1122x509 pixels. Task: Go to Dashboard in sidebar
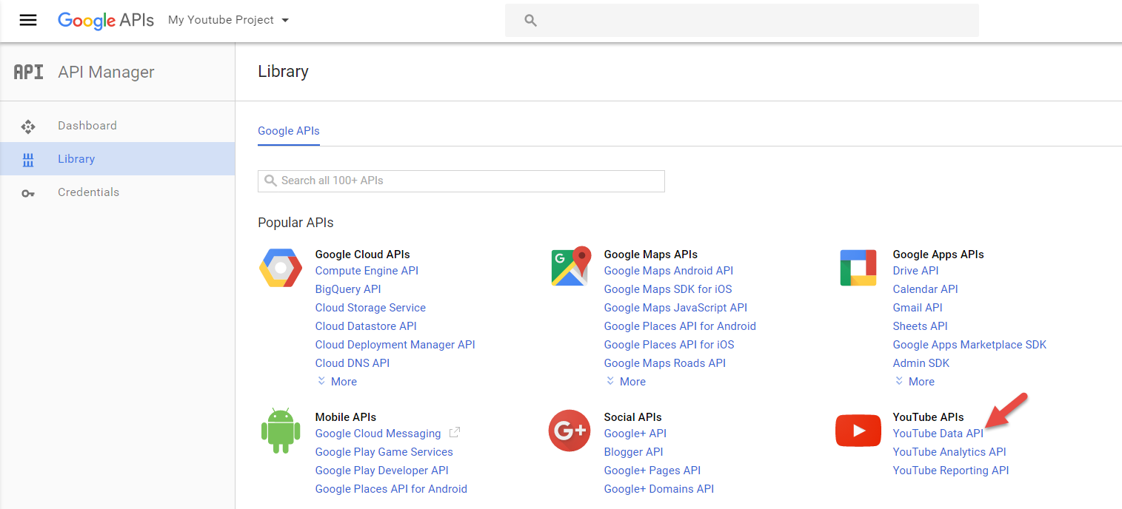tap(117, 126)
